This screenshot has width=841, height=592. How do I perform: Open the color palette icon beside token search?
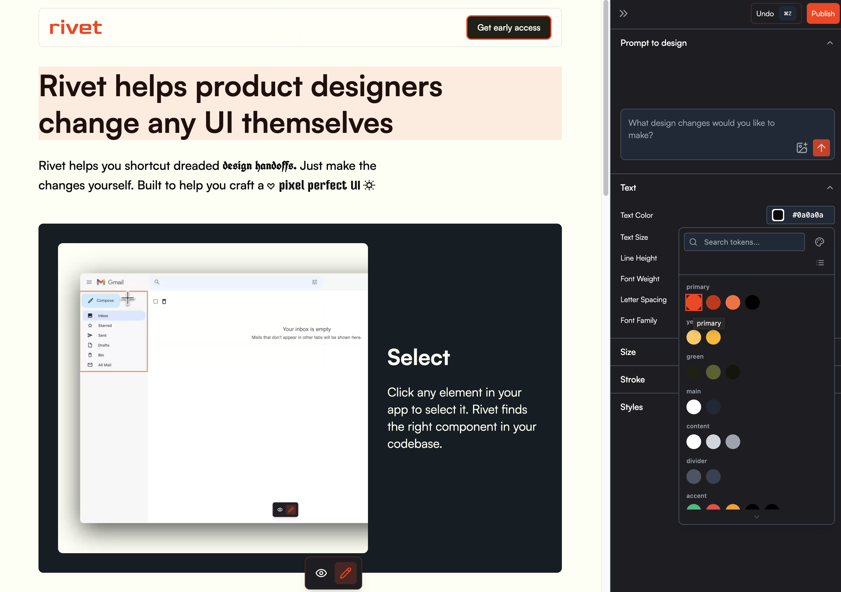pyautogui.click(x=819, y=242)
